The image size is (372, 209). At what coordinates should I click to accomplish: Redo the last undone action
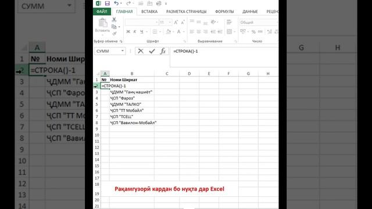click(128, 3)
